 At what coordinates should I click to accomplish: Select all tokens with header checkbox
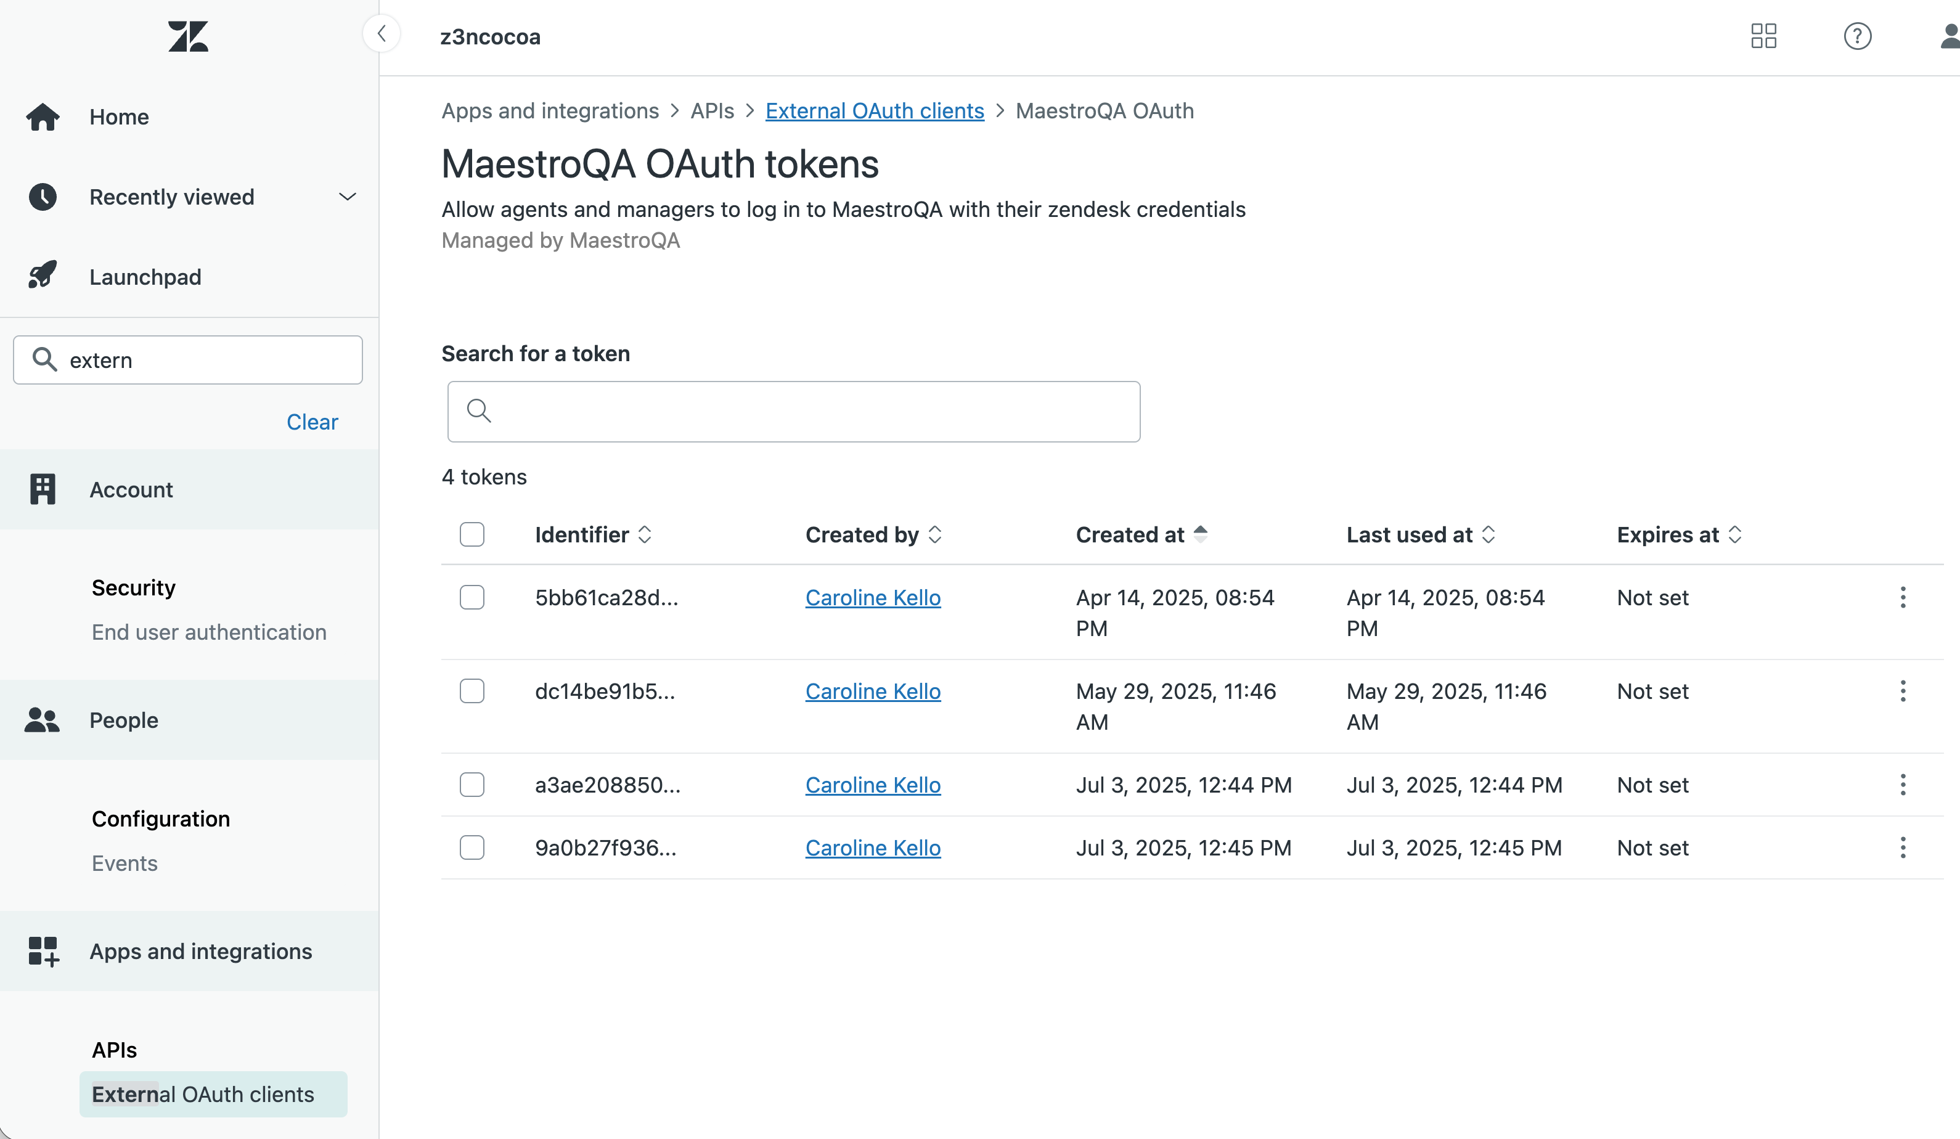coord(472,534)
